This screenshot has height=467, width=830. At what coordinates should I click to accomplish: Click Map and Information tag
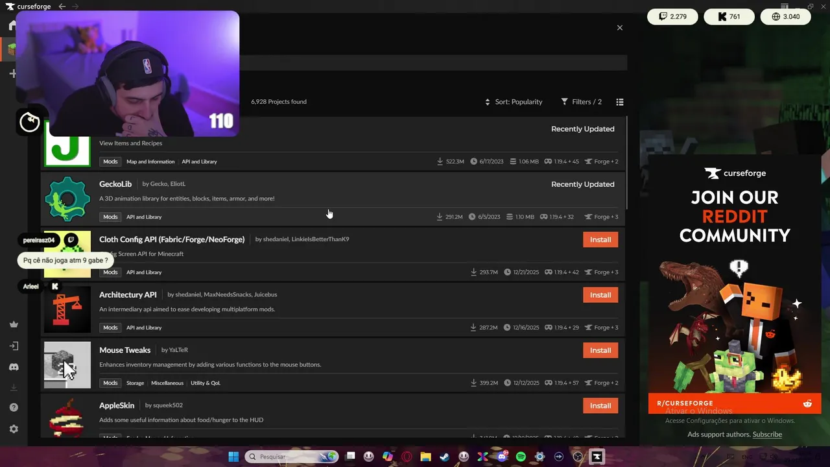point(150,162)
